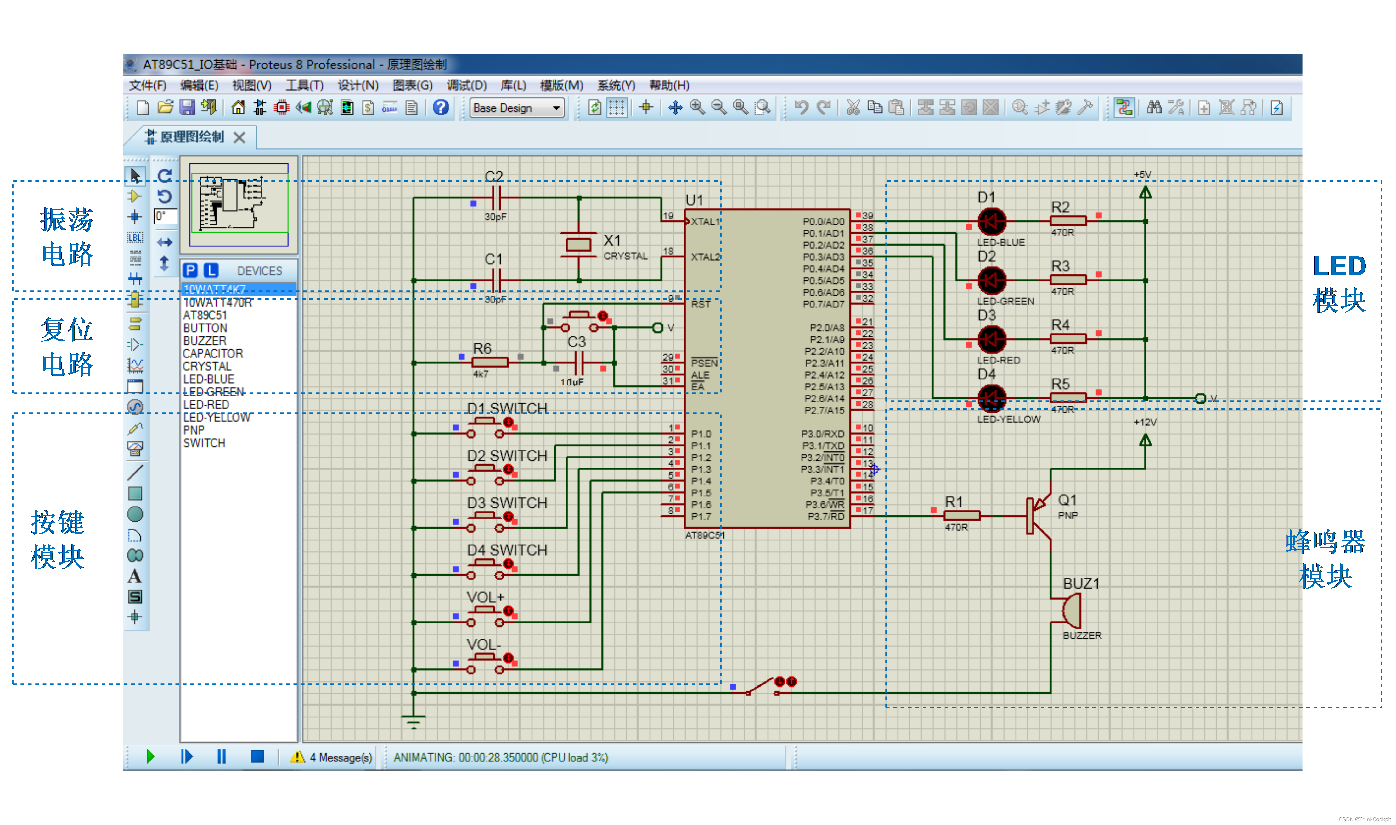Open the 调试(D) debug menu

[466, 85]
